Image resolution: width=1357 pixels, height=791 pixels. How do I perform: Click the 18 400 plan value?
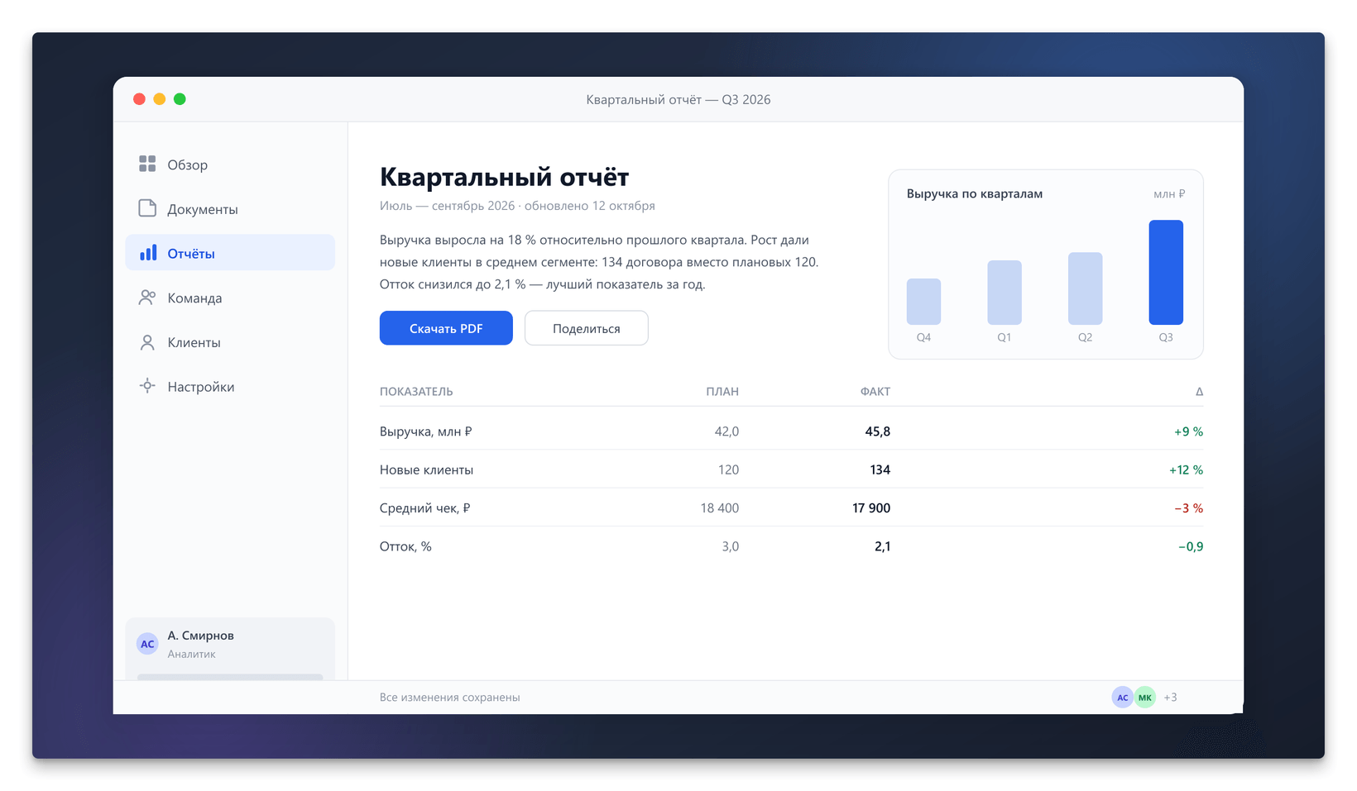[x=720, y=508]
